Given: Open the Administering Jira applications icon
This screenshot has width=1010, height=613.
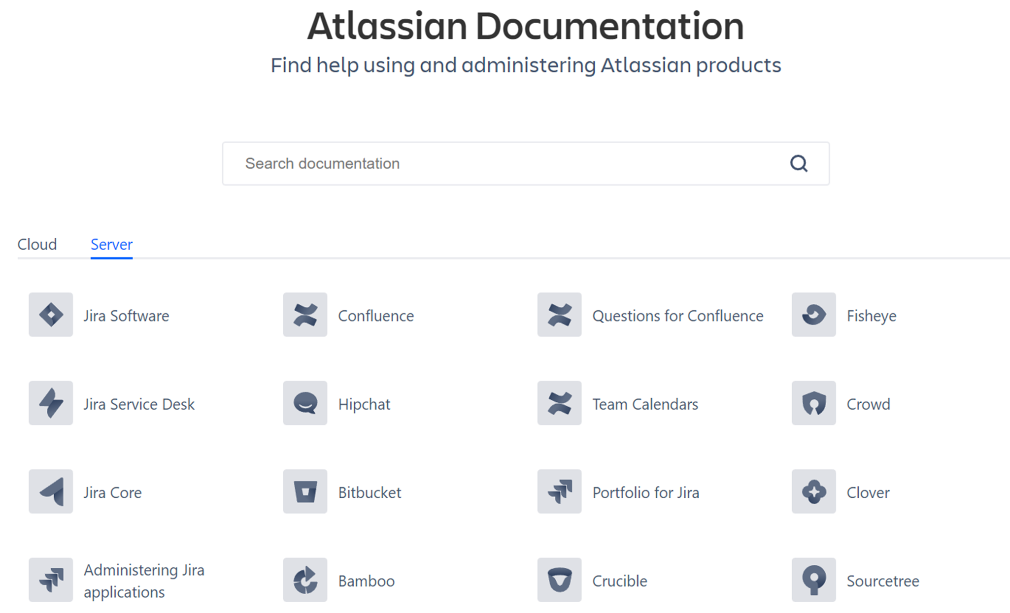Looking at the screenshot, I should [x=51, y=580].
